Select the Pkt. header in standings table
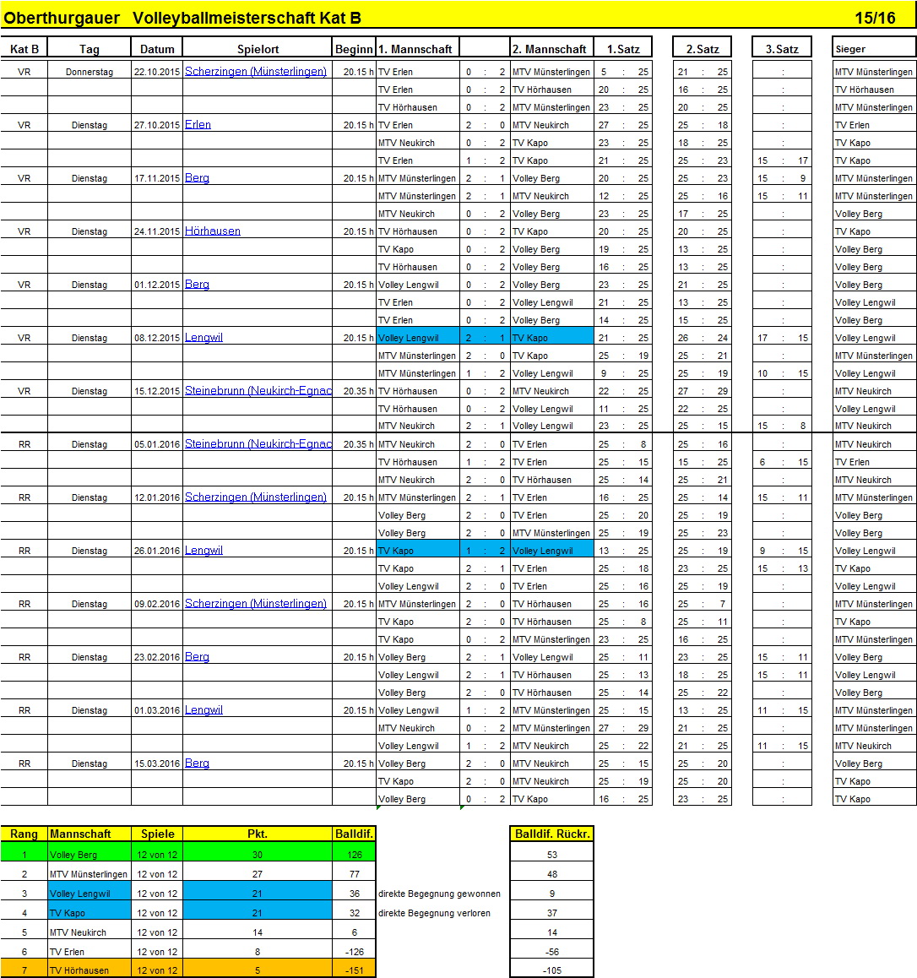The height and width of the screenshot is (978, 917). tap(257, 834)
